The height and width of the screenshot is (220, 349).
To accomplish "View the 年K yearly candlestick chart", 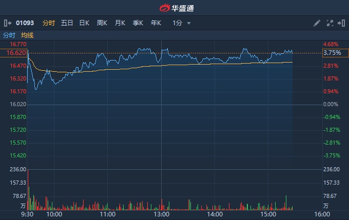I will click(156, 23).
